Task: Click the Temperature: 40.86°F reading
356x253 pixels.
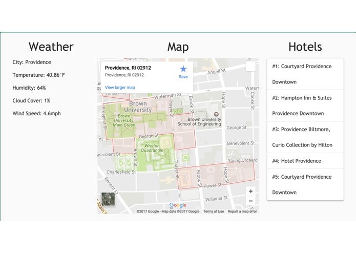Action: point(39,75)
